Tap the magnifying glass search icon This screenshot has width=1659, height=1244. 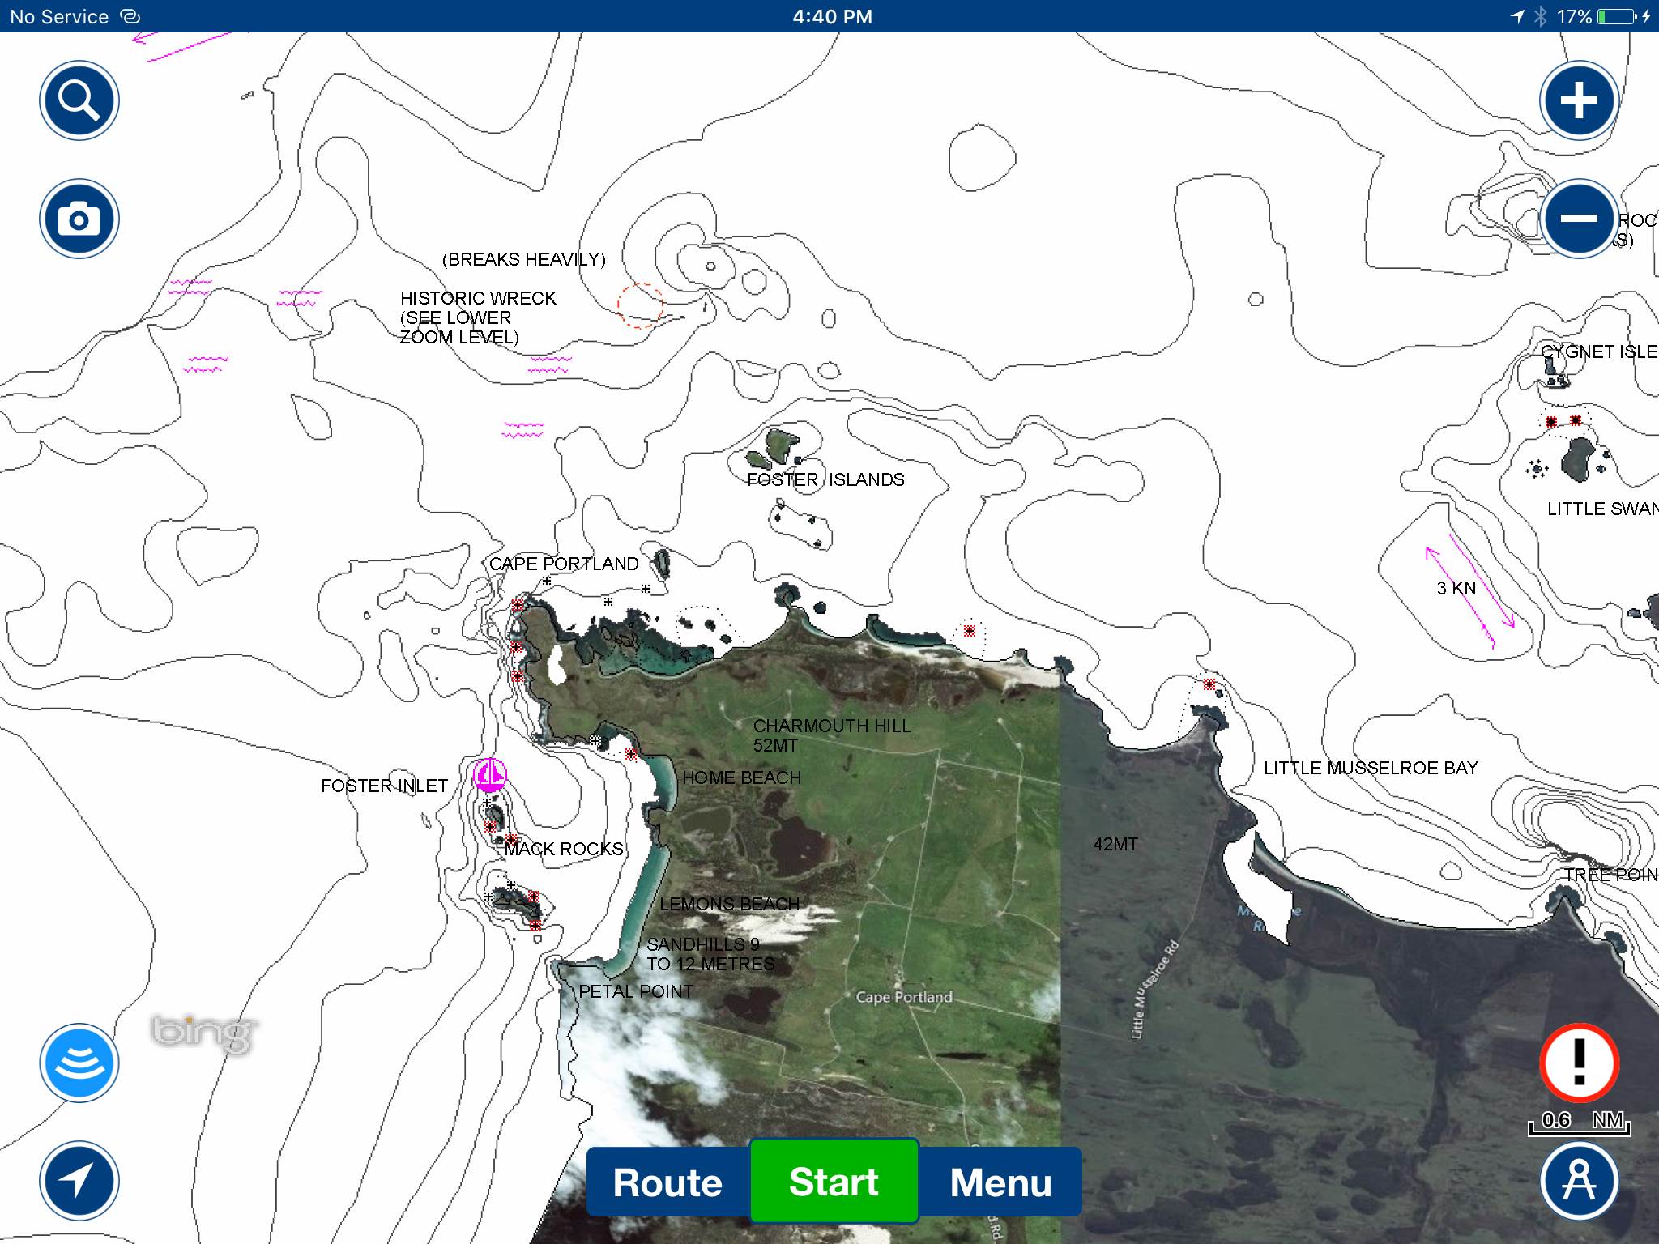79,100
